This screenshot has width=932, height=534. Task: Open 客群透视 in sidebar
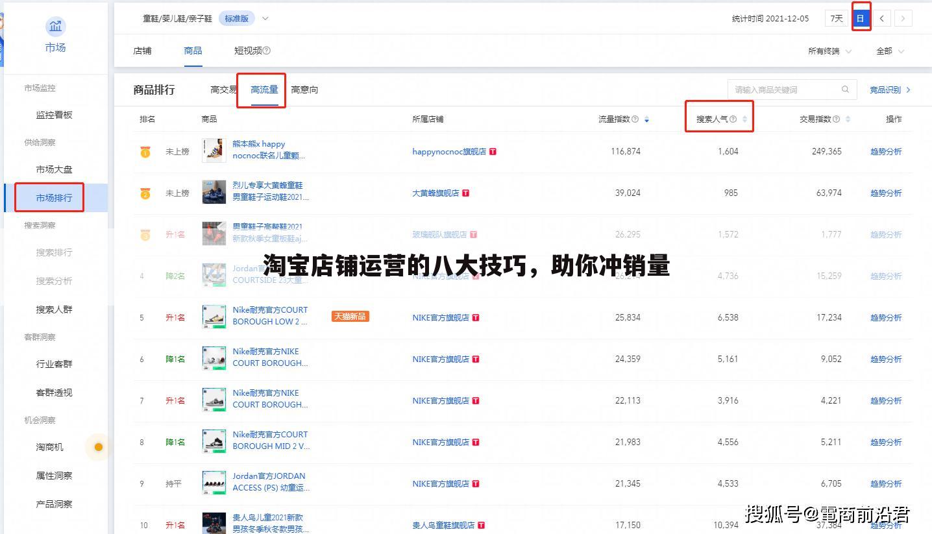point(54,393)
